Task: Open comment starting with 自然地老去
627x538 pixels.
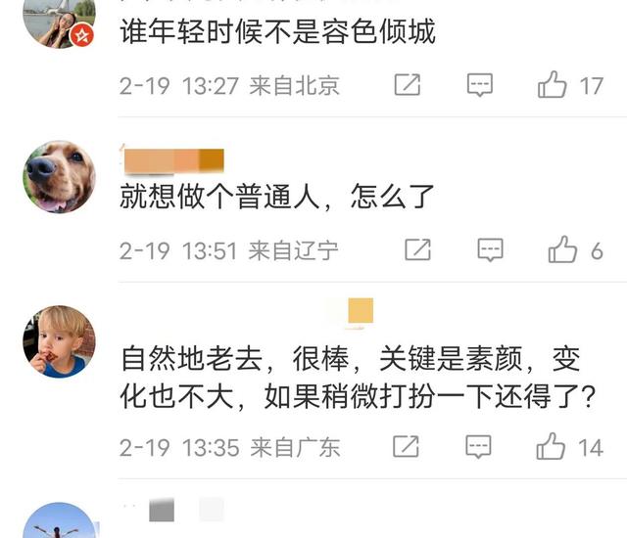Action: 358,378
